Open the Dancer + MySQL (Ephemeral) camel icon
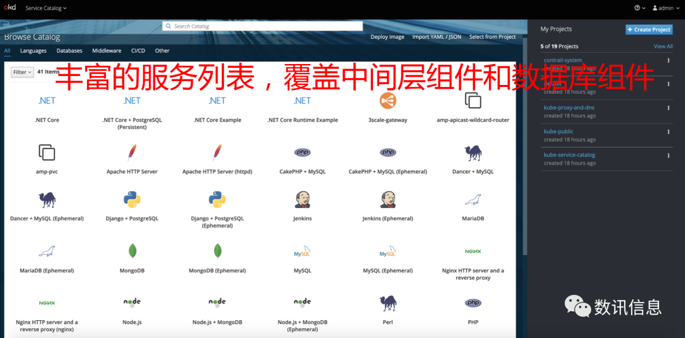Screen dimensions: 685x338 (x=47, y=200)
